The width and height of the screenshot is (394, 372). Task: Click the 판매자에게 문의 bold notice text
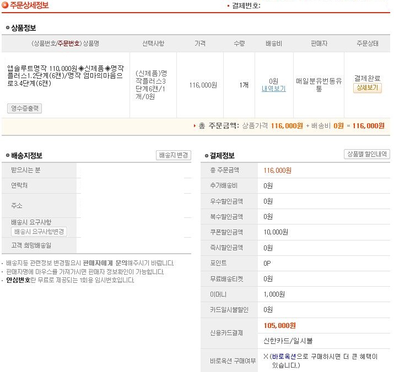pos(105,263)
